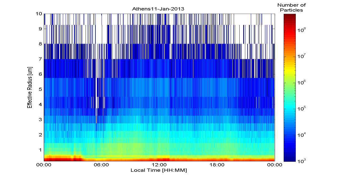Click the 12:00 x-axis tick label
The width and height of the screenshot is (337, 181).
coord(159,165)
